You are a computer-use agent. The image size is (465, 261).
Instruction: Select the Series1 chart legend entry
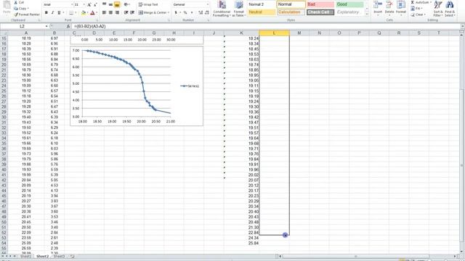(190, 86)
